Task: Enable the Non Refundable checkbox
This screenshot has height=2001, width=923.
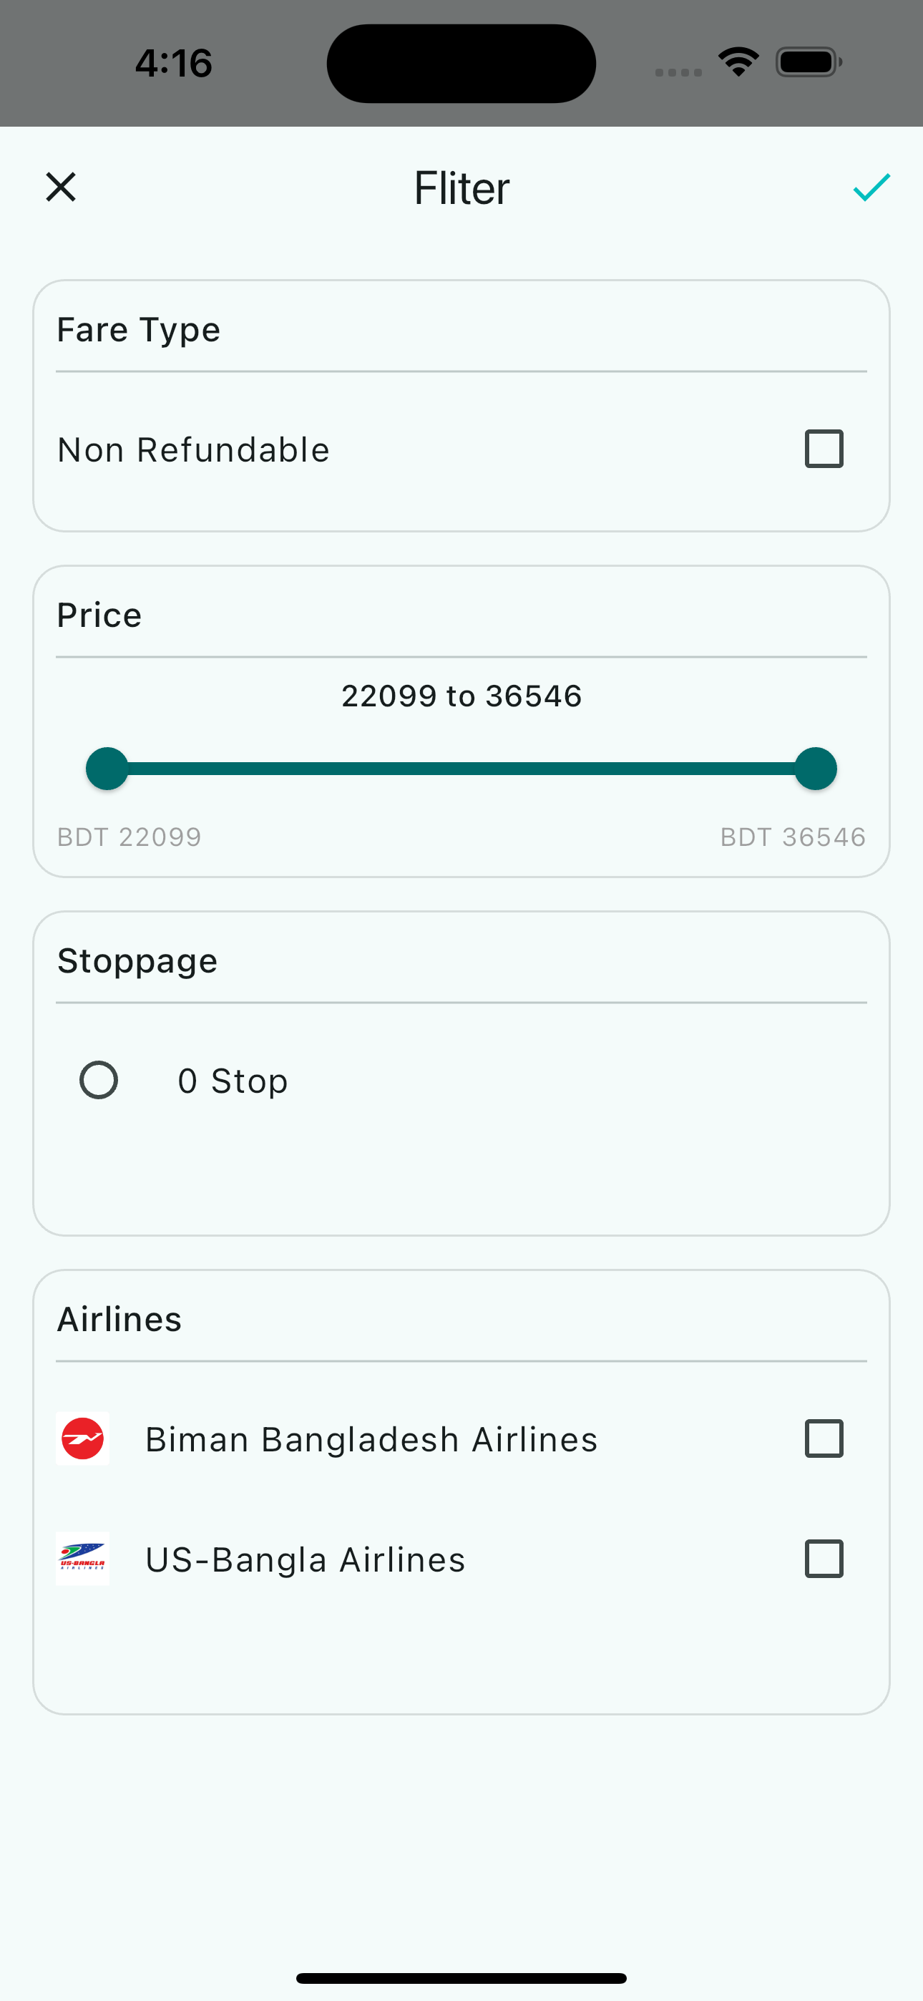Action: [824, 449]
